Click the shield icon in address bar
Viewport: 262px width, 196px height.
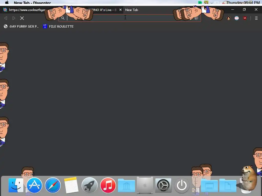click(x=196, y=18)
